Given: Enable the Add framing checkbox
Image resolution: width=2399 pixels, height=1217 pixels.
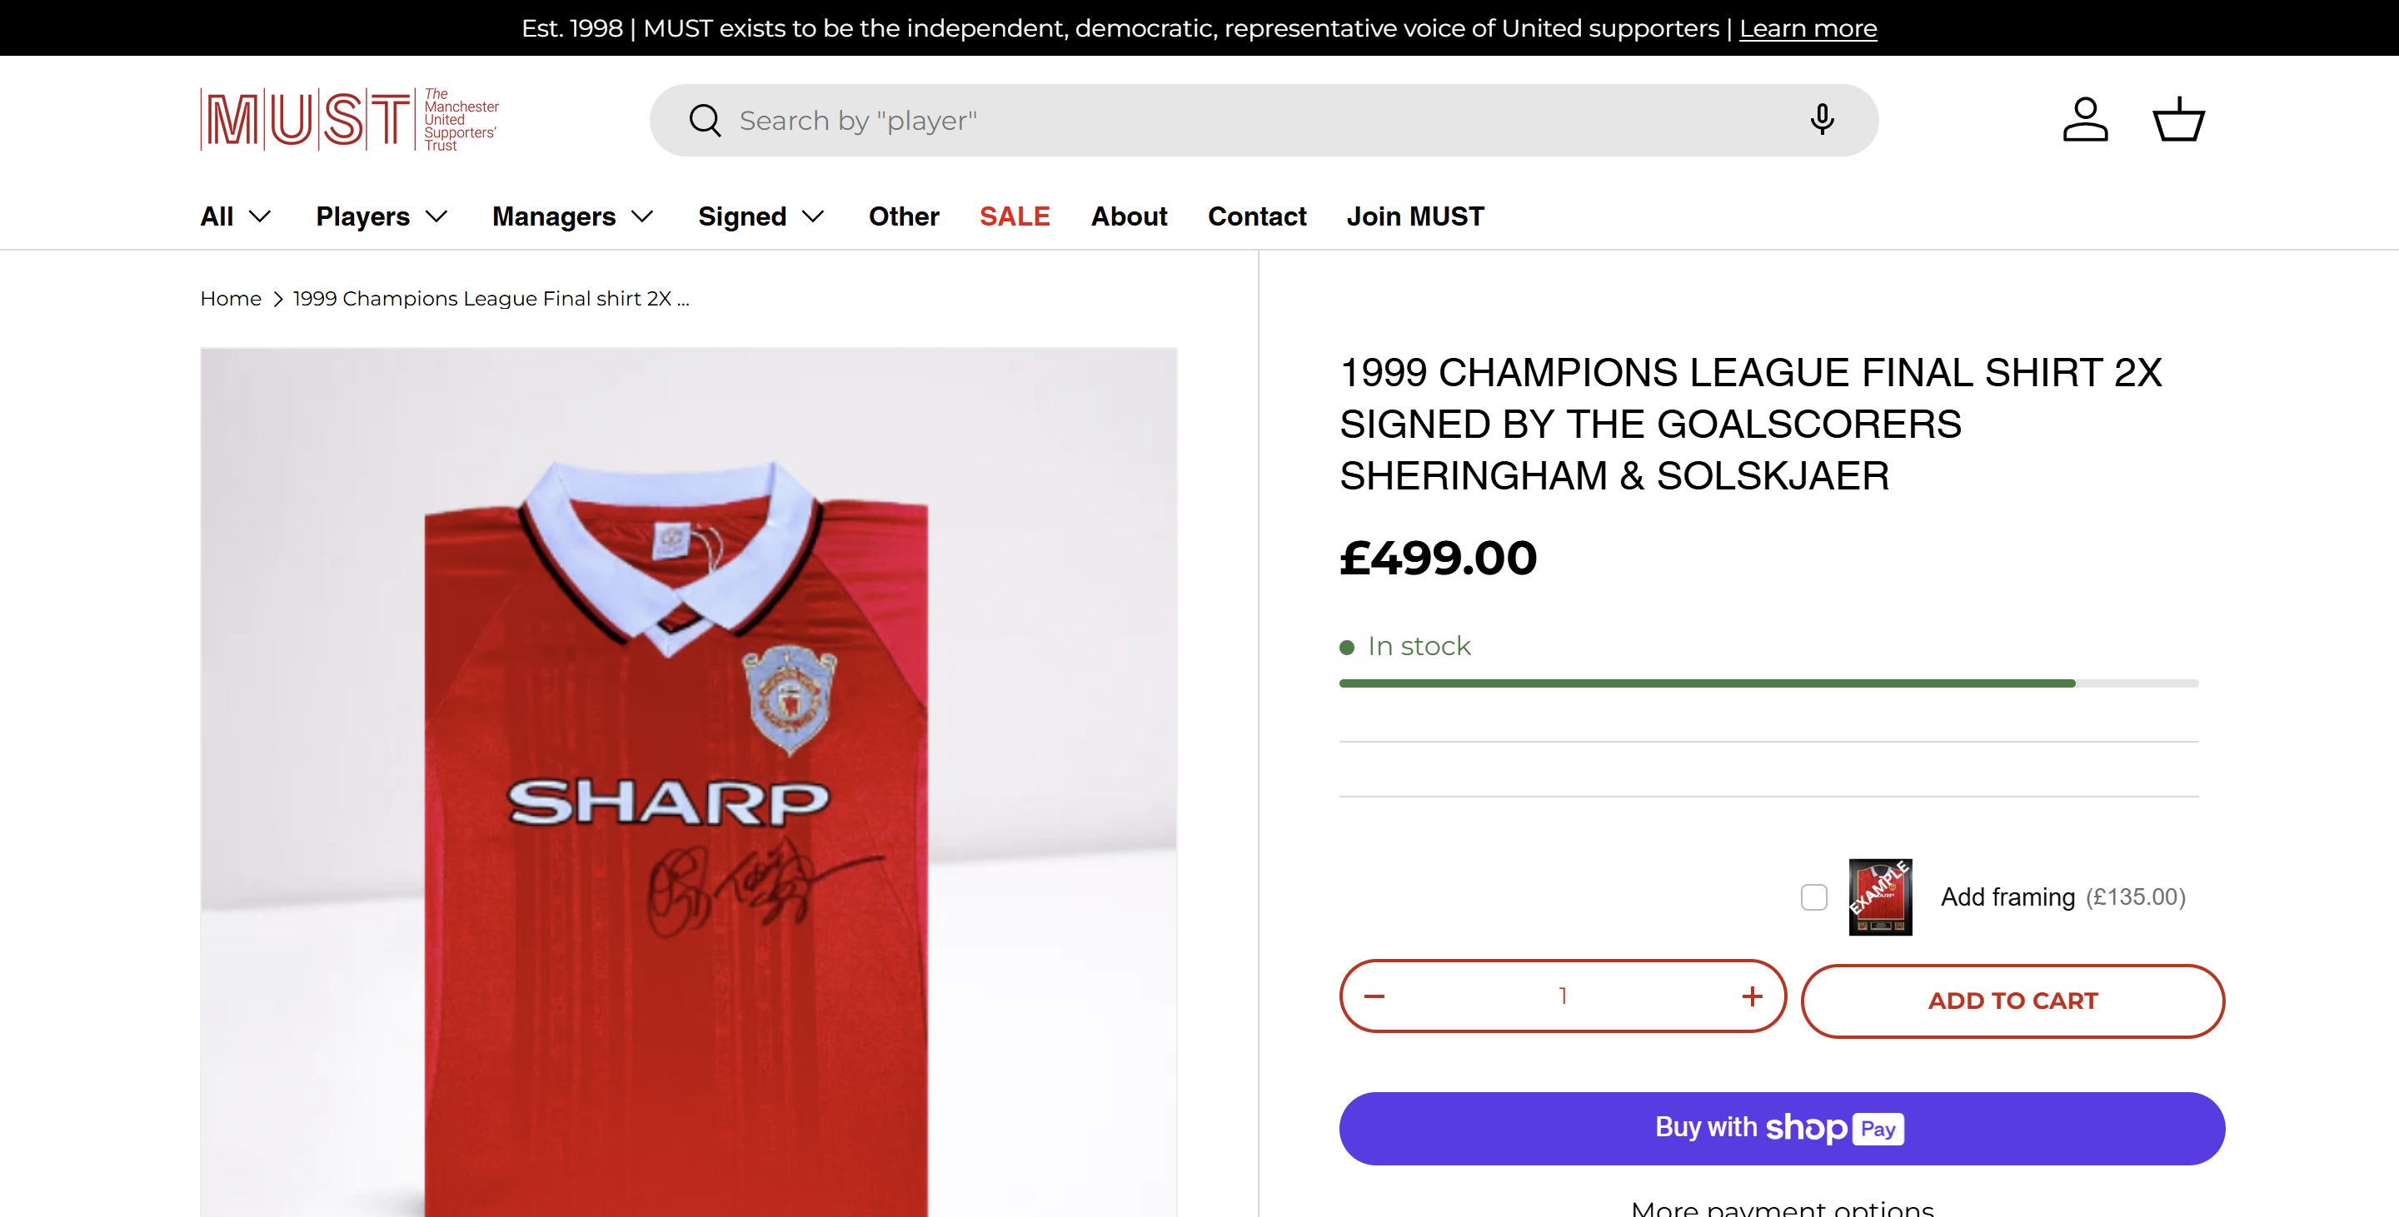Looking at the screenshot, I should pos(1813,897).
